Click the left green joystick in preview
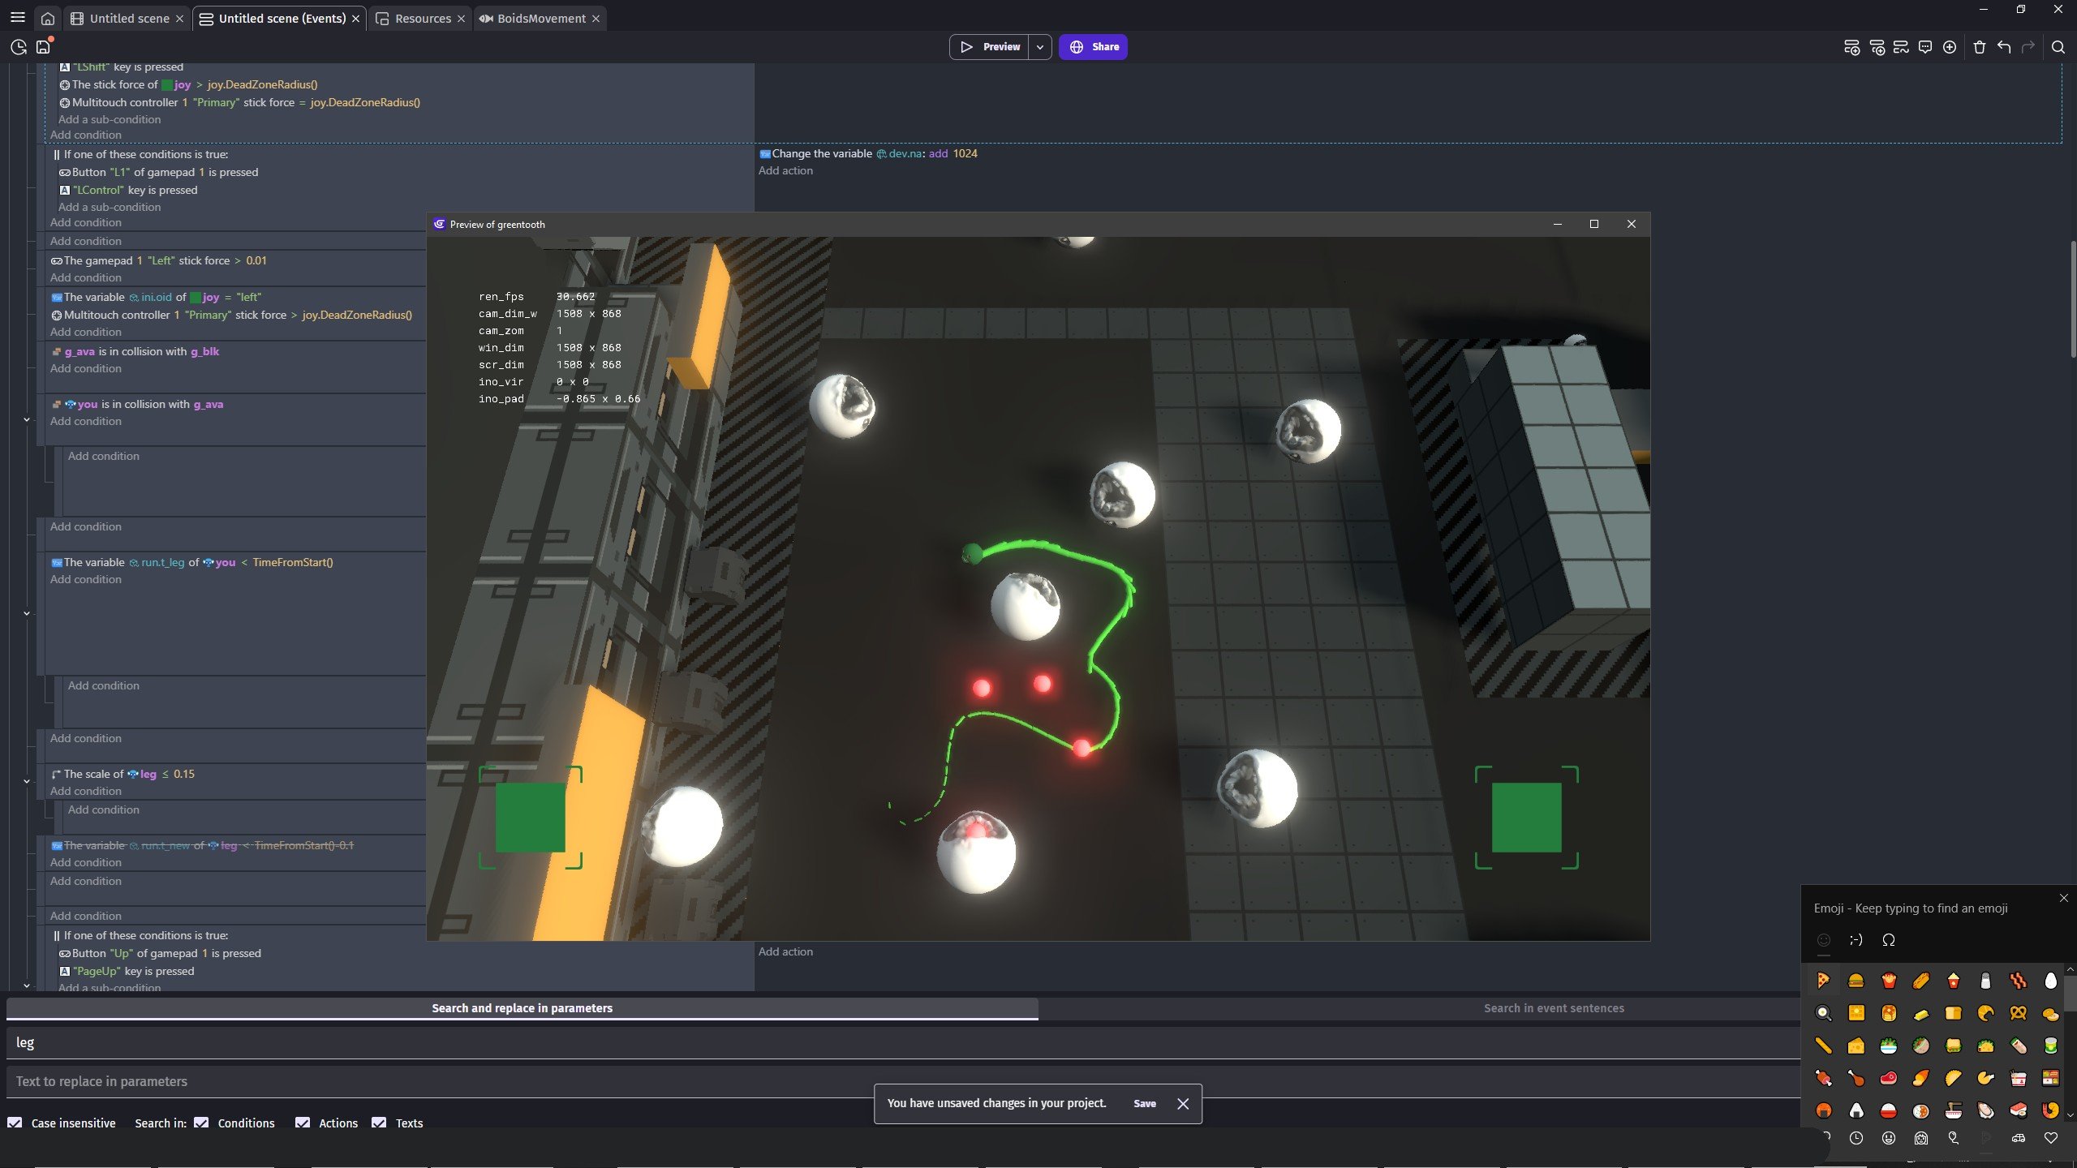 tap(531, 817)
